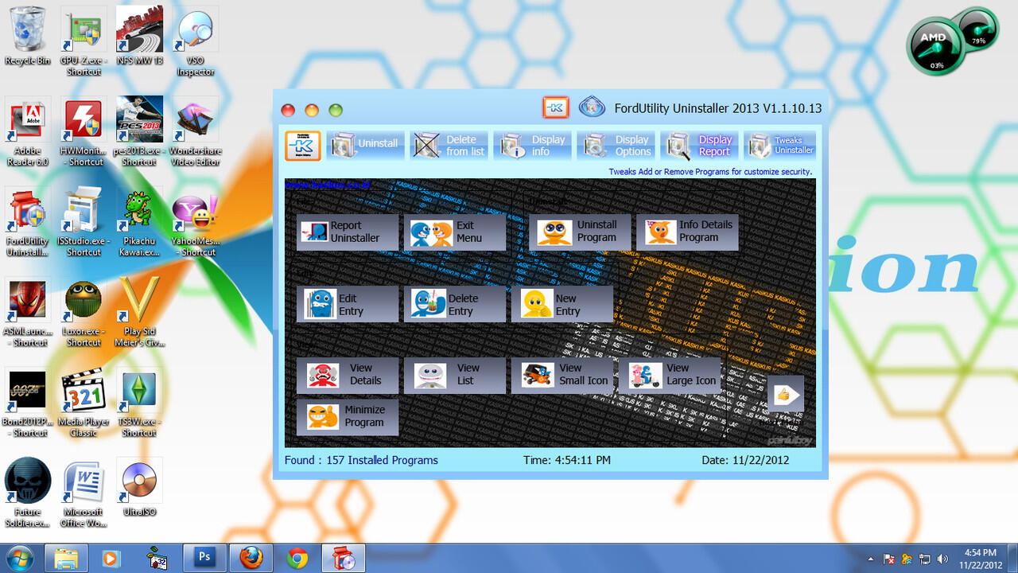Open Info Details Program tile
The height and width of the screenshot is (573, 1018).
(x=687, y=232)
